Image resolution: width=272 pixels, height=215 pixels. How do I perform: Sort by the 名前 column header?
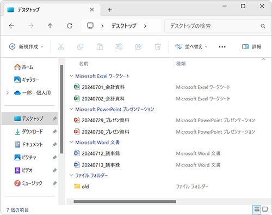click(83, 64)
